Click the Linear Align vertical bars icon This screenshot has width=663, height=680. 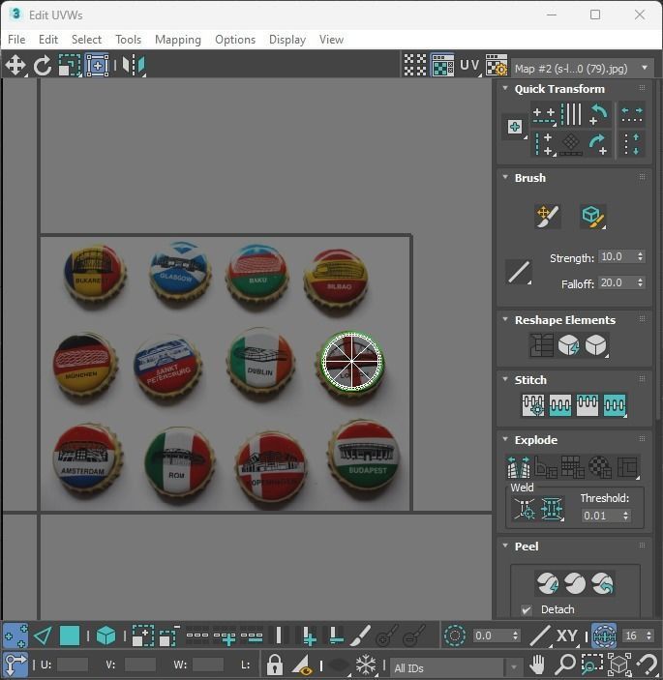571,114
